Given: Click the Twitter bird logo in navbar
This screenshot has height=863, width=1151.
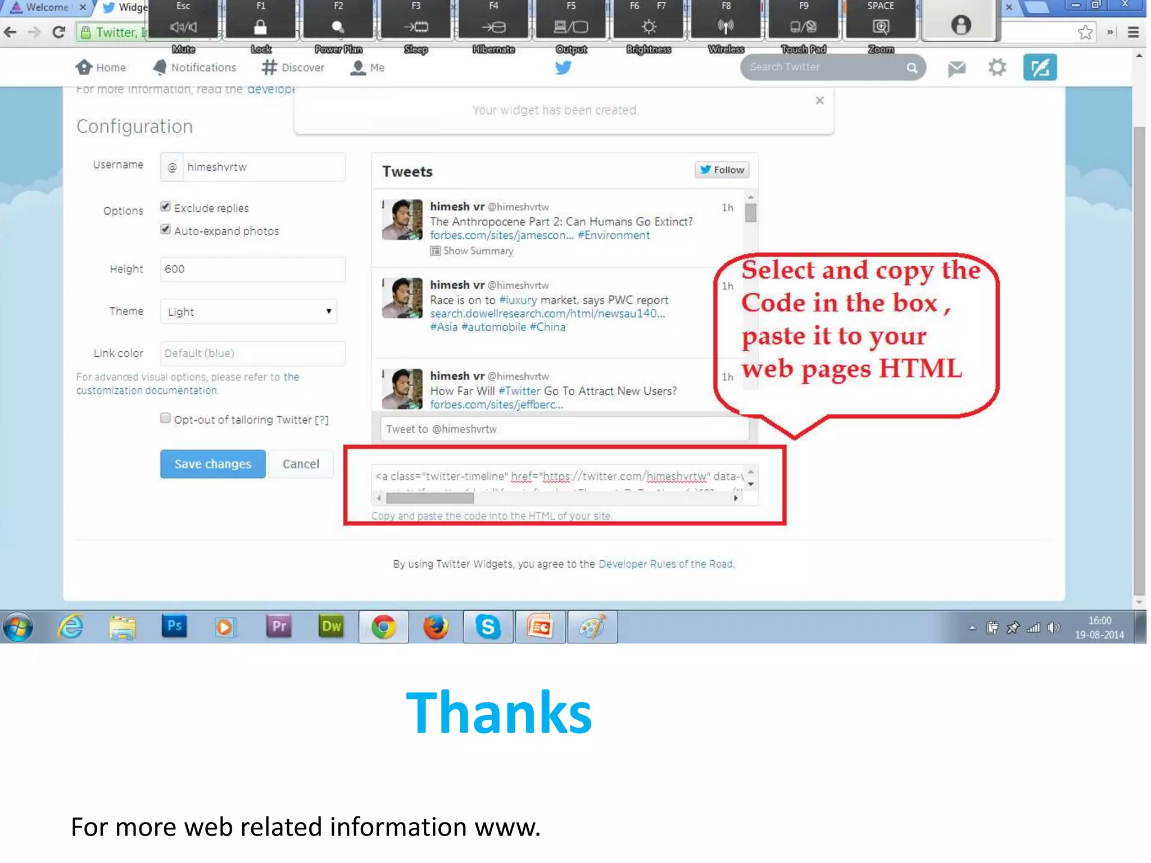Looking at the screenshot, I should pos(563,67).
